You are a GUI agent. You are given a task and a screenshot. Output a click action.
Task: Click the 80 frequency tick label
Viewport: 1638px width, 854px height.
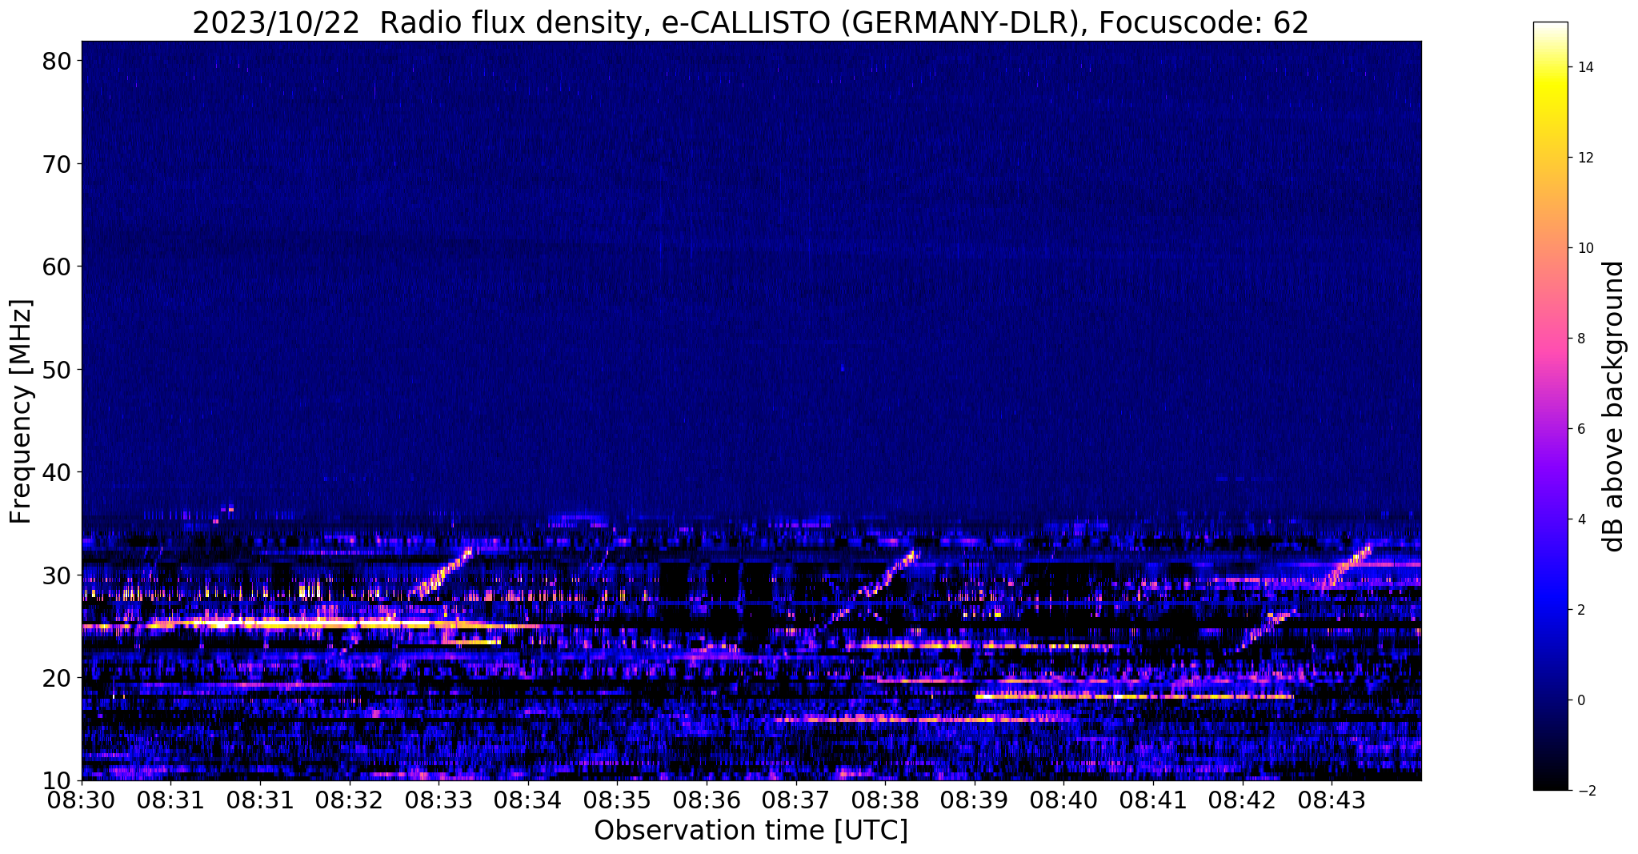tap(58, 61)
